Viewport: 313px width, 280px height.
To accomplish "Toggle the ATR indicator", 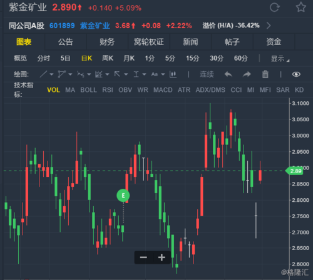I will point(184,90).
